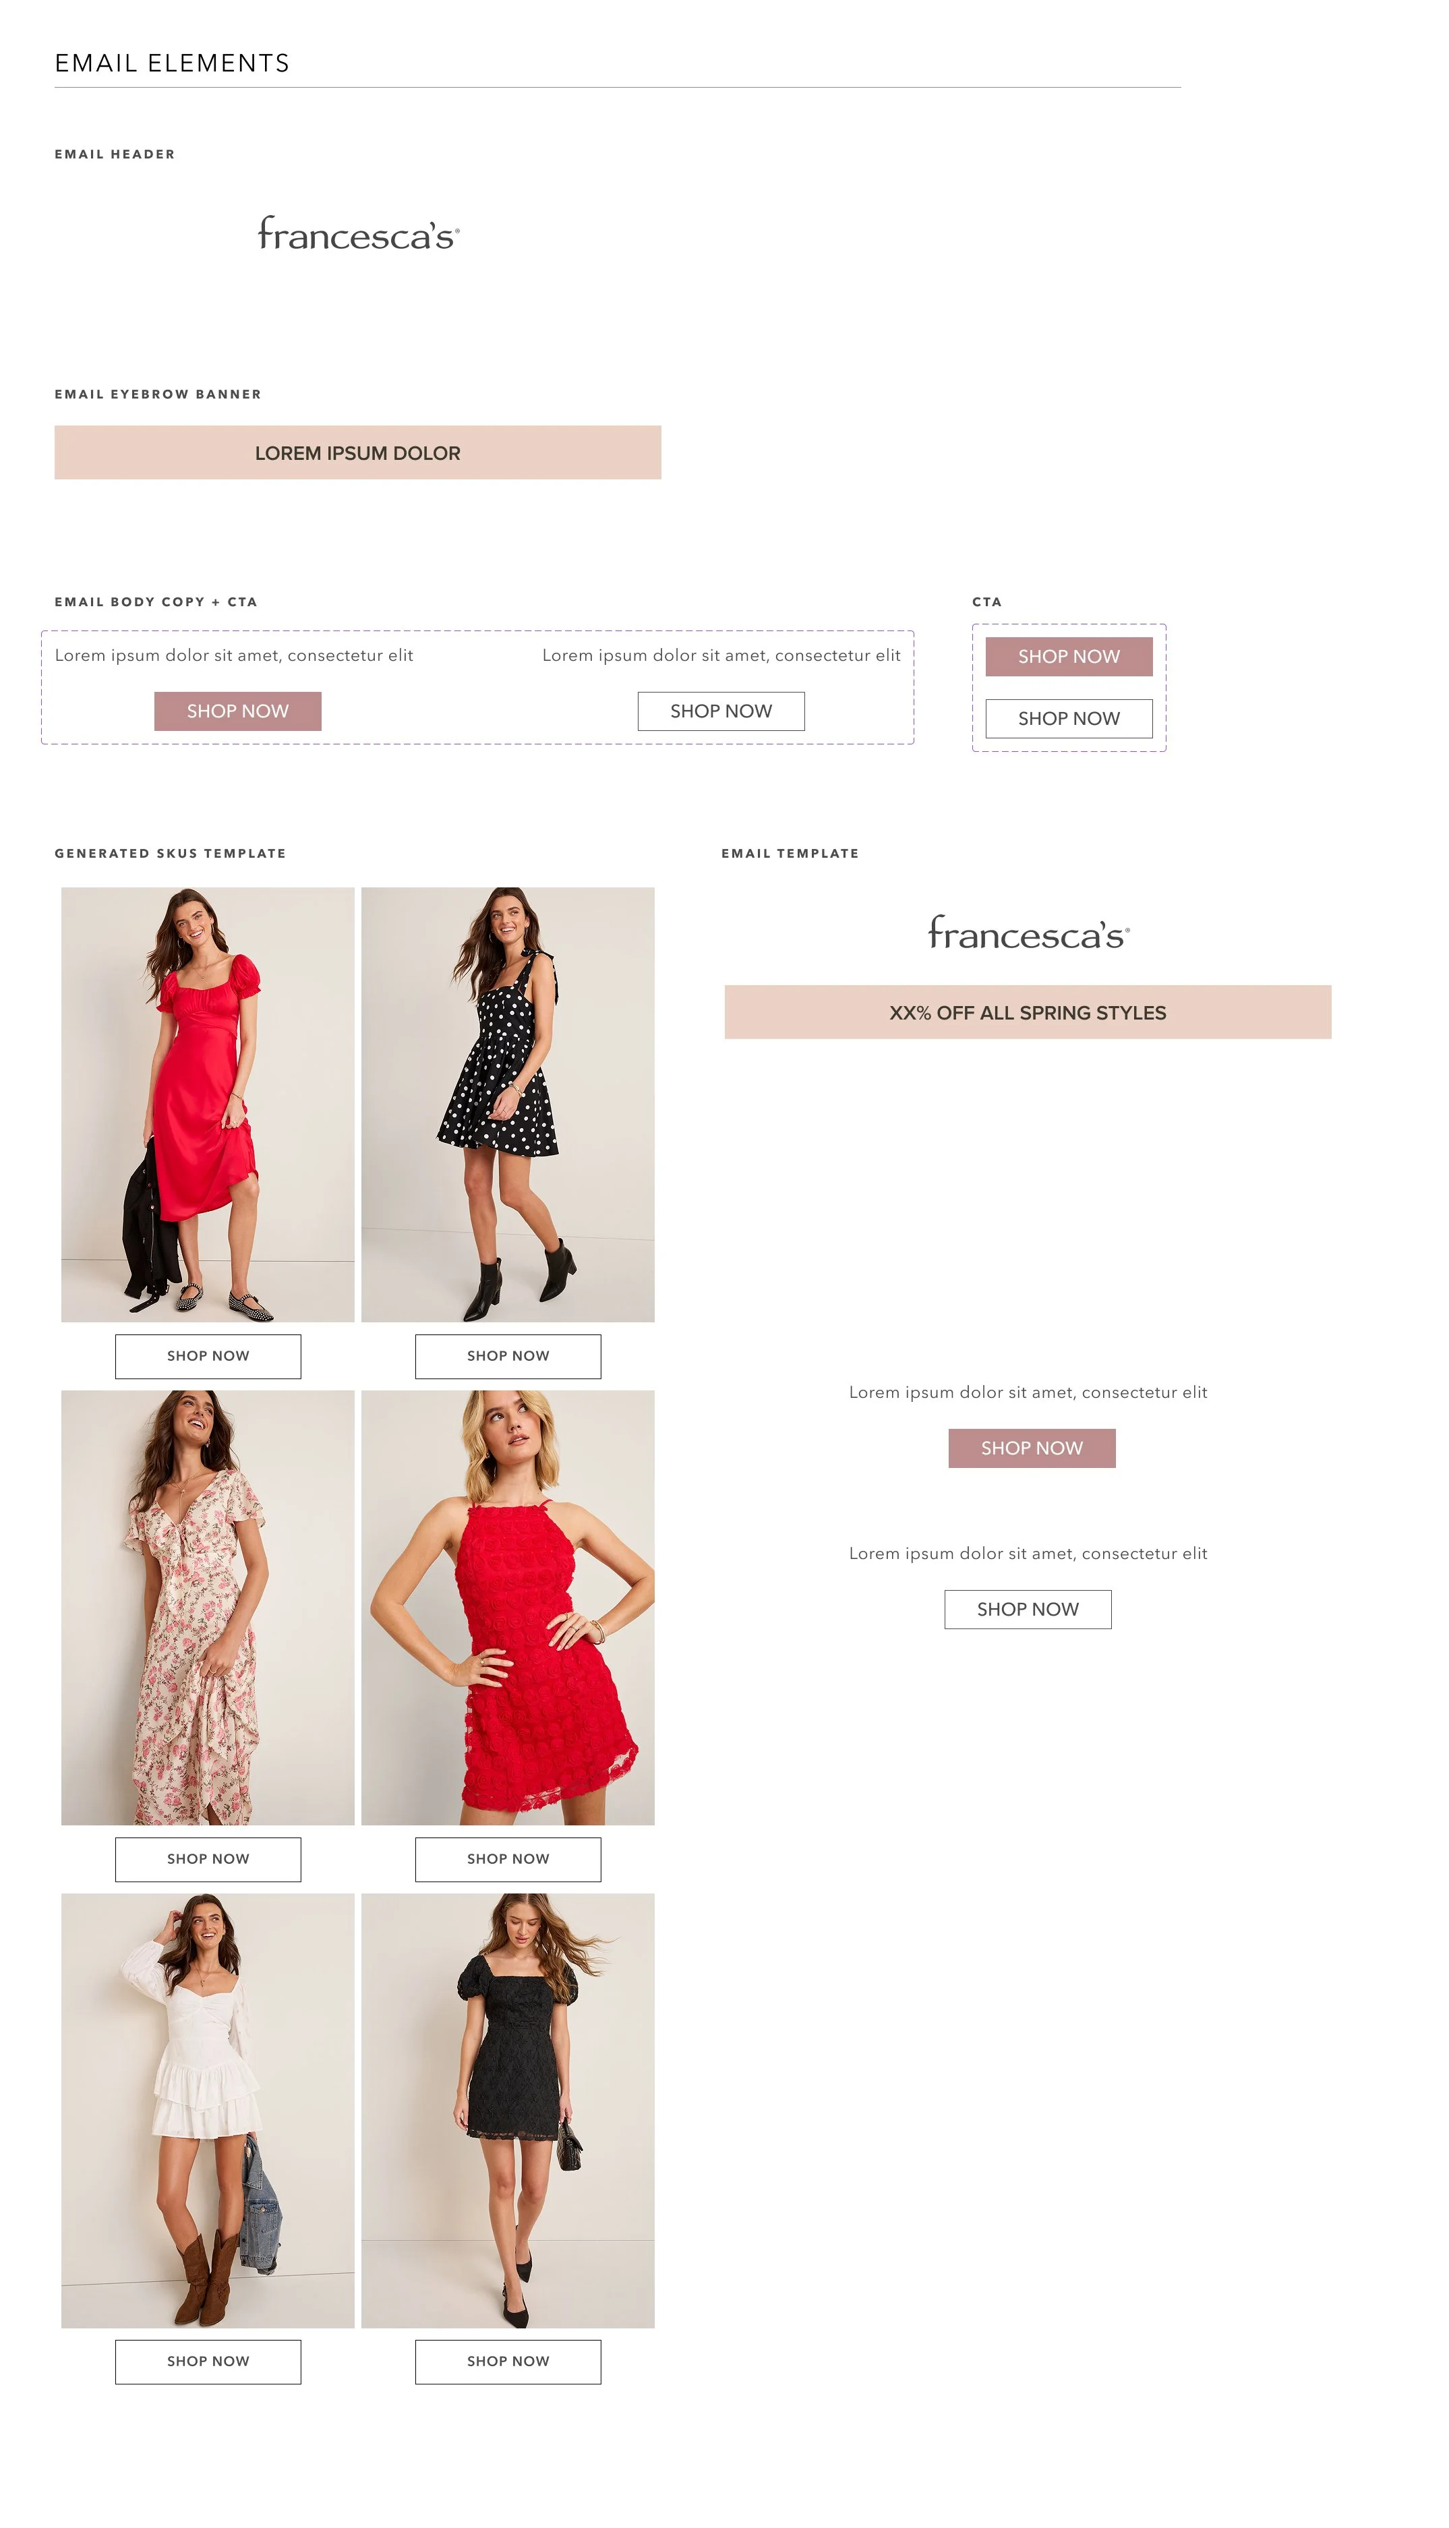The image size is (1449, 2528).
Task: Click filled SHOP NOW in body copy section
Action: coord(238,711)
